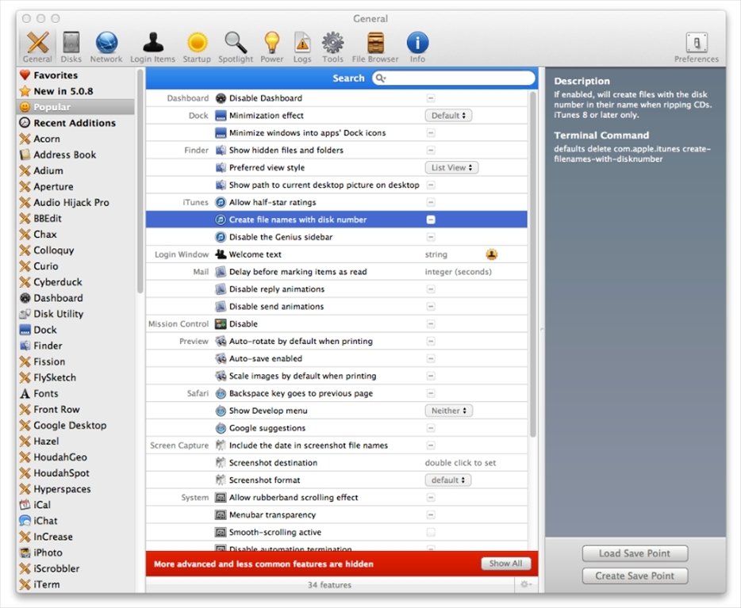Toggle Minimize windows into apps' Dock icons

click(431, 132)
